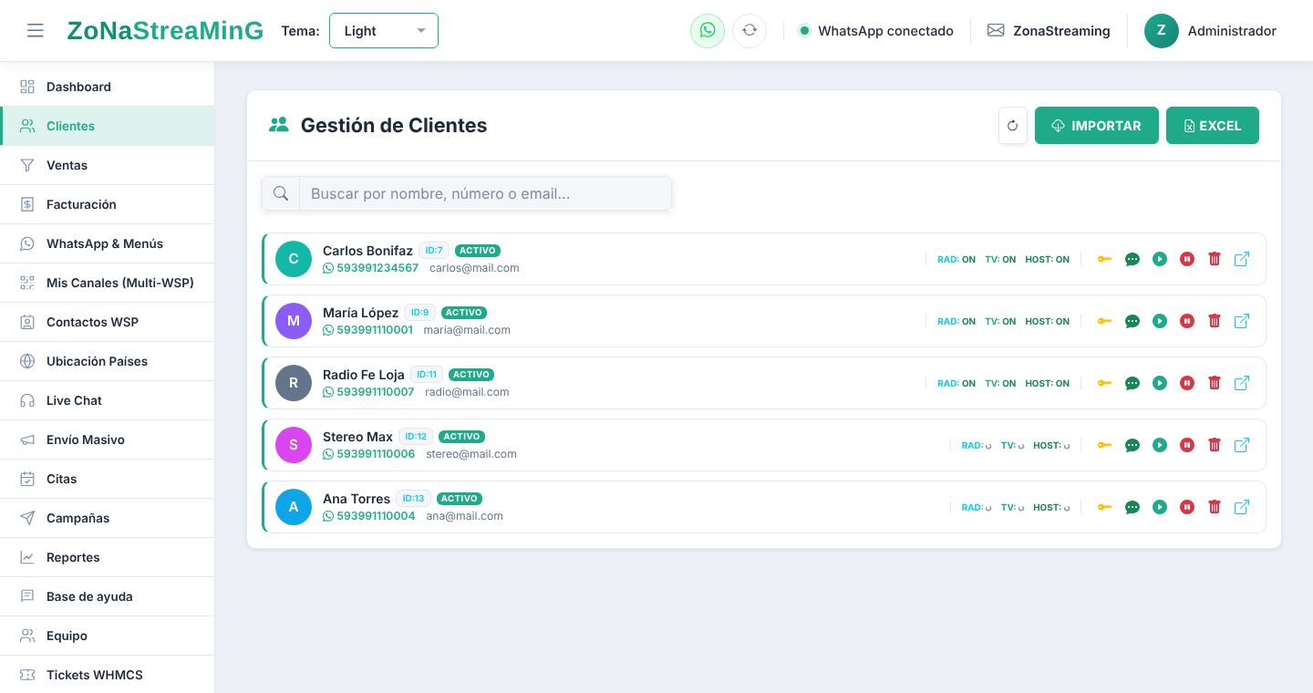Click email ana@mail.com
Screen dimensions: 1313x693
point(465,516)
